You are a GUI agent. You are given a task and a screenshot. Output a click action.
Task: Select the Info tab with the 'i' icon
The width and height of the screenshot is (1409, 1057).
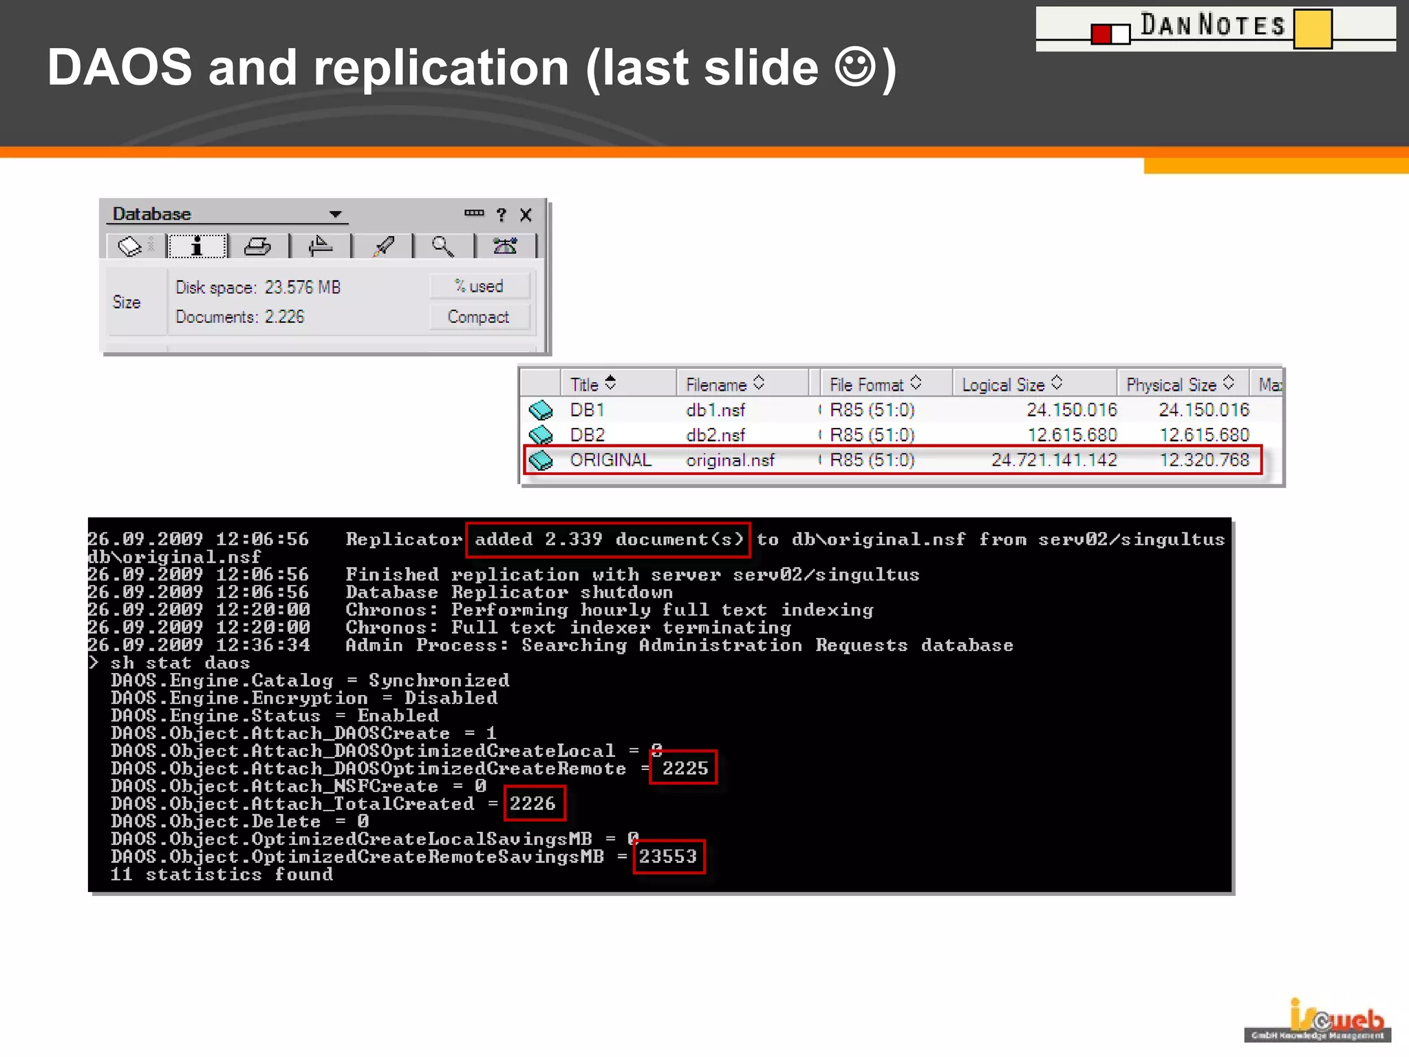197,246
